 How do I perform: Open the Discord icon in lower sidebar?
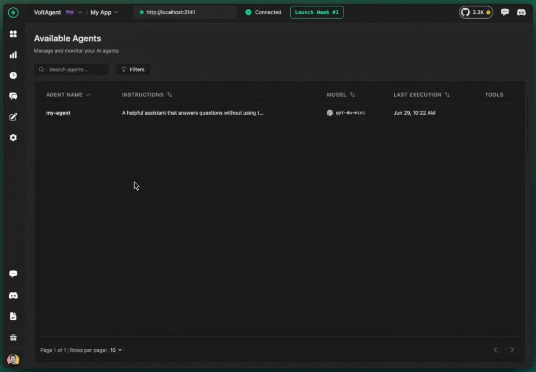click(x=13, y=295)
